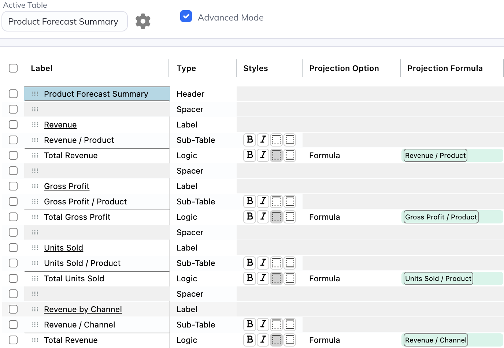Viewport: 504px width, 348px height.
Task: Apply top-and-bottom border to Gross Profit / Product row
Action: pos(290,201)
